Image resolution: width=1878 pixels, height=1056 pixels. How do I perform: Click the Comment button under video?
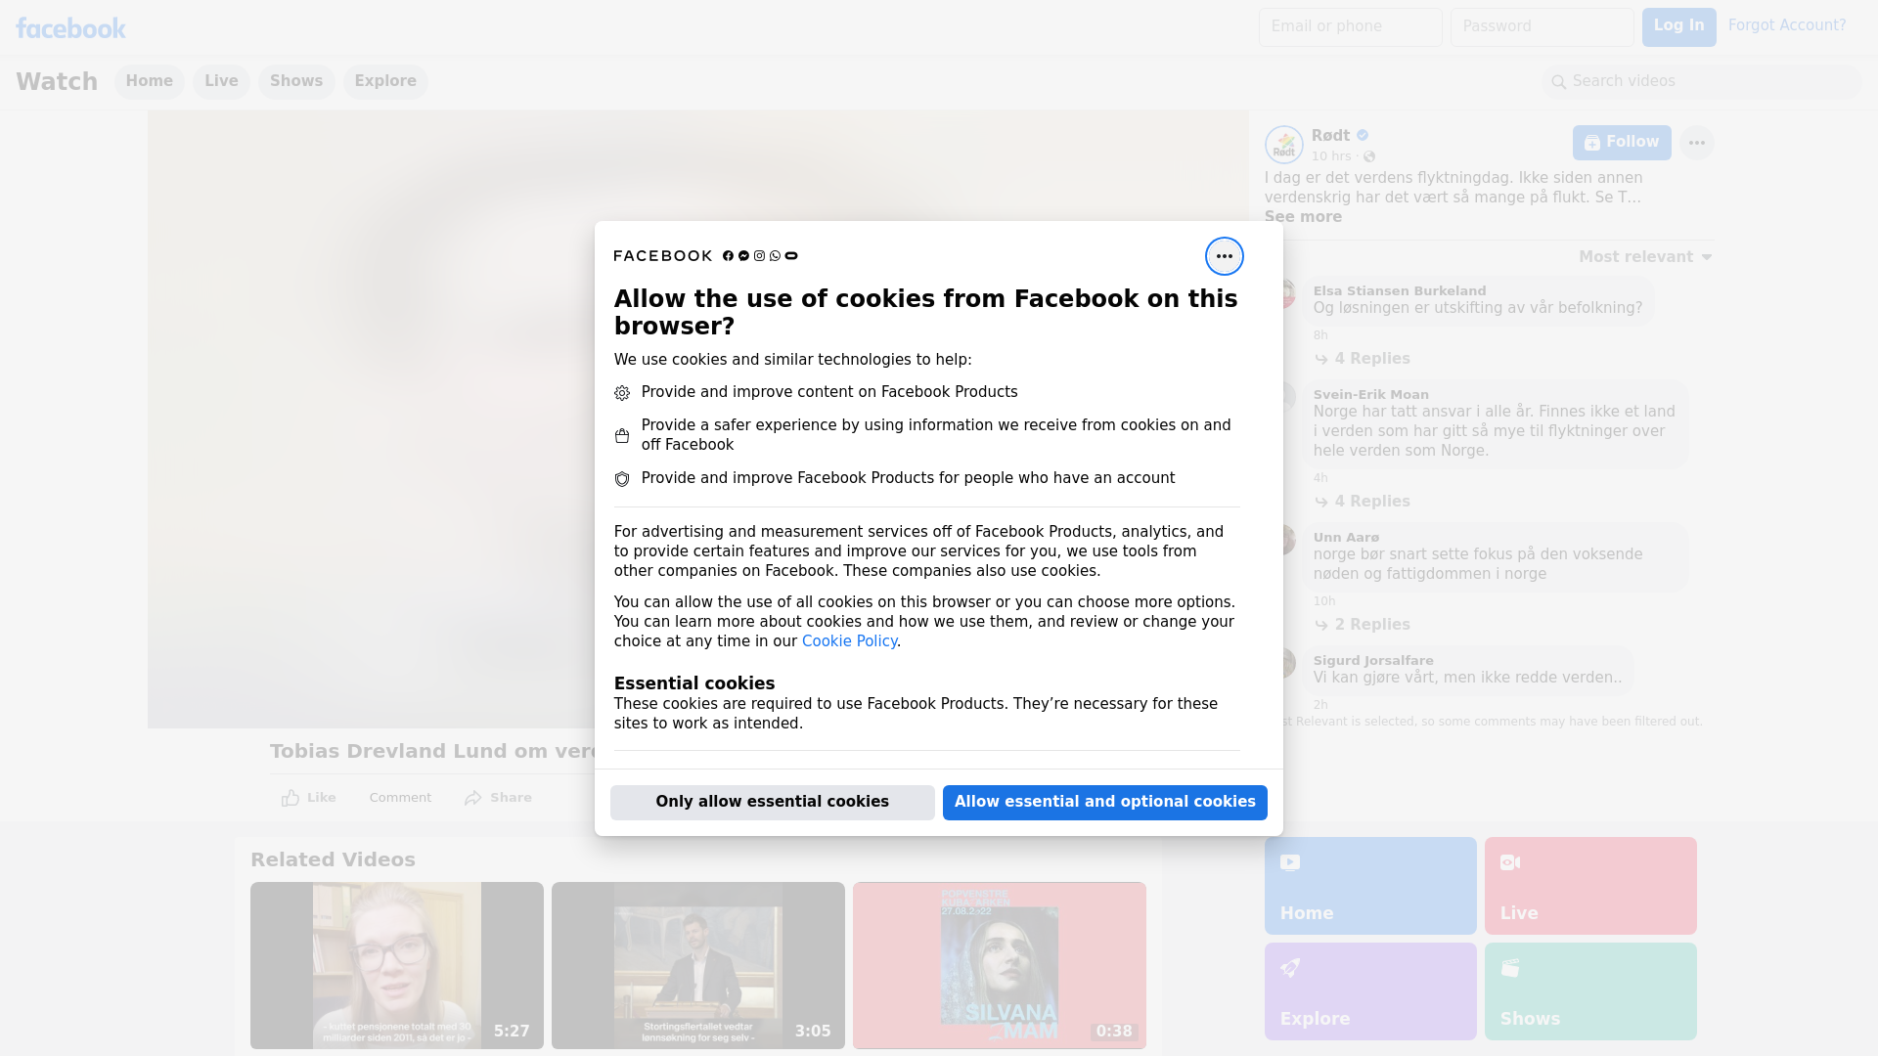399,798
